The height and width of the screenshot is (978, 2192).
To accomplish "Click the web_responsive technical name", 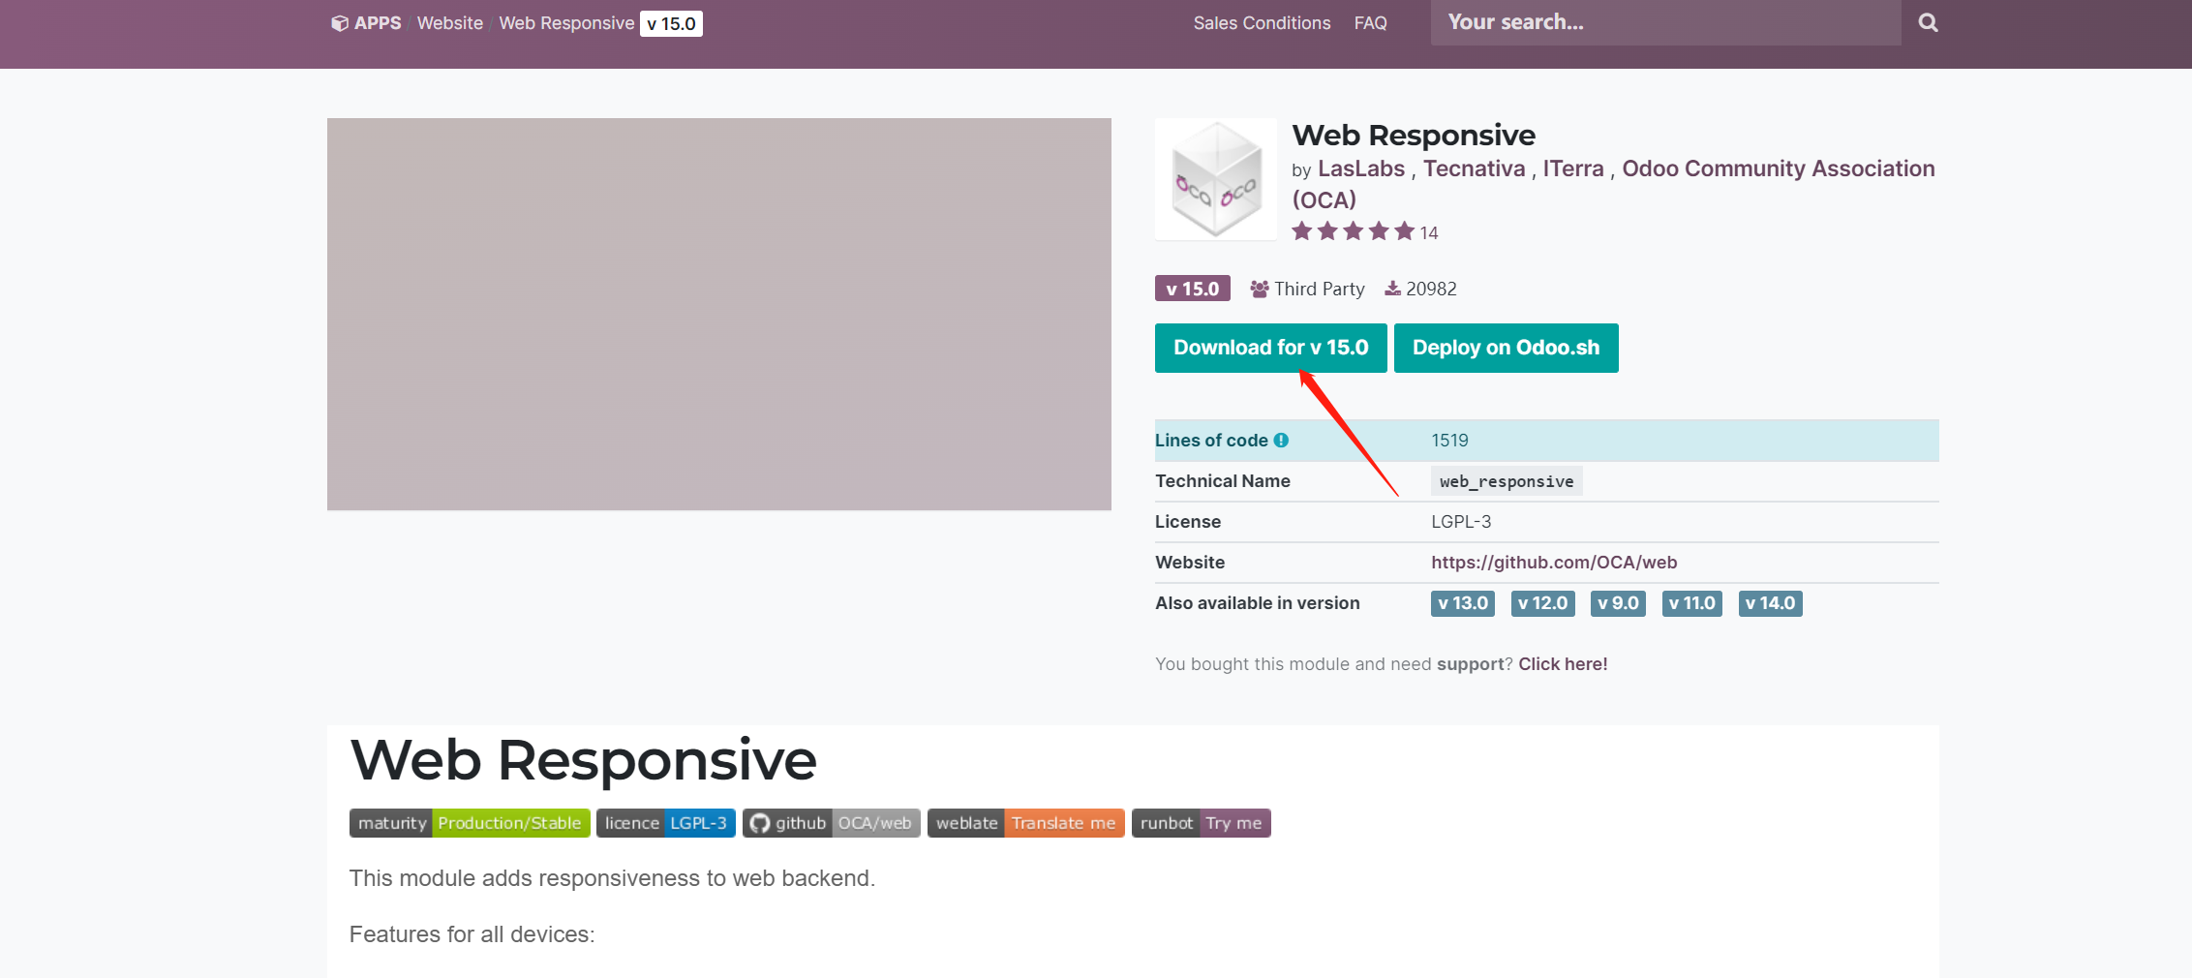I will [x=1507, y=481].
